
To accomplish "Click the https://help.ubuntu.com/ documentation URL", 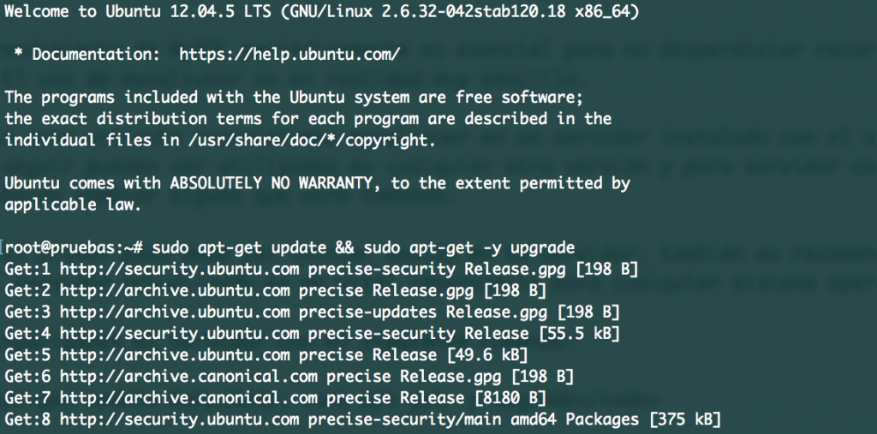I will pyautogui.click(x=289, y=55).
